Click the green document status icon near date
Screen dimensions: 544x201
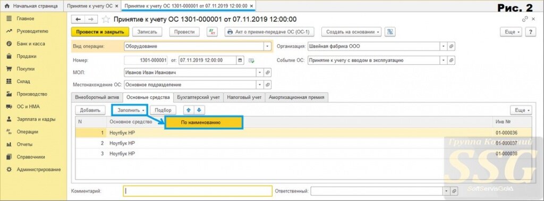[251, 61]
